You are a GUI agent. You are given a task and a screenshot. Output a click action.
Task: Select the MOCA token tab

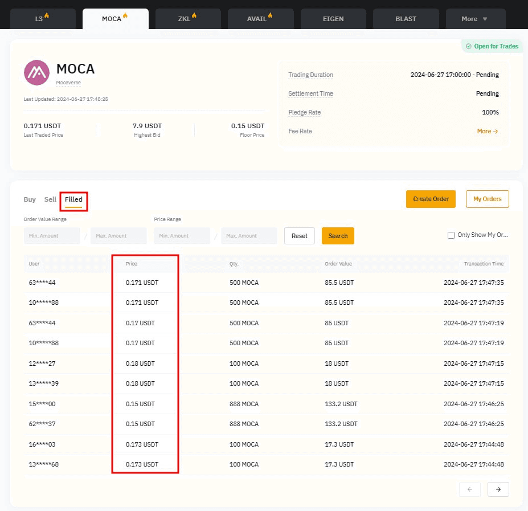click(115, 19)
